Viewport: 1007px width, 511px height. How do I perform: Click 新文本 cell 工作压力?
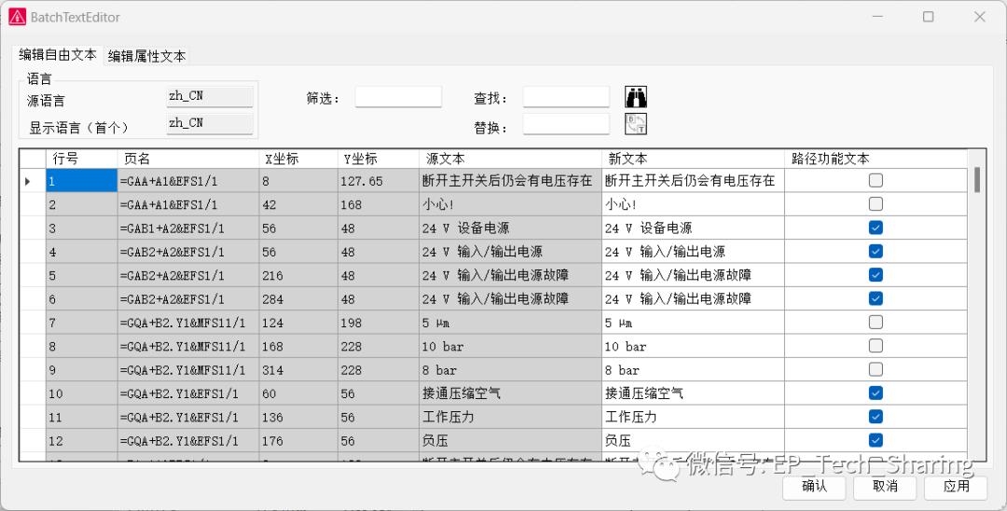[693, 417]
